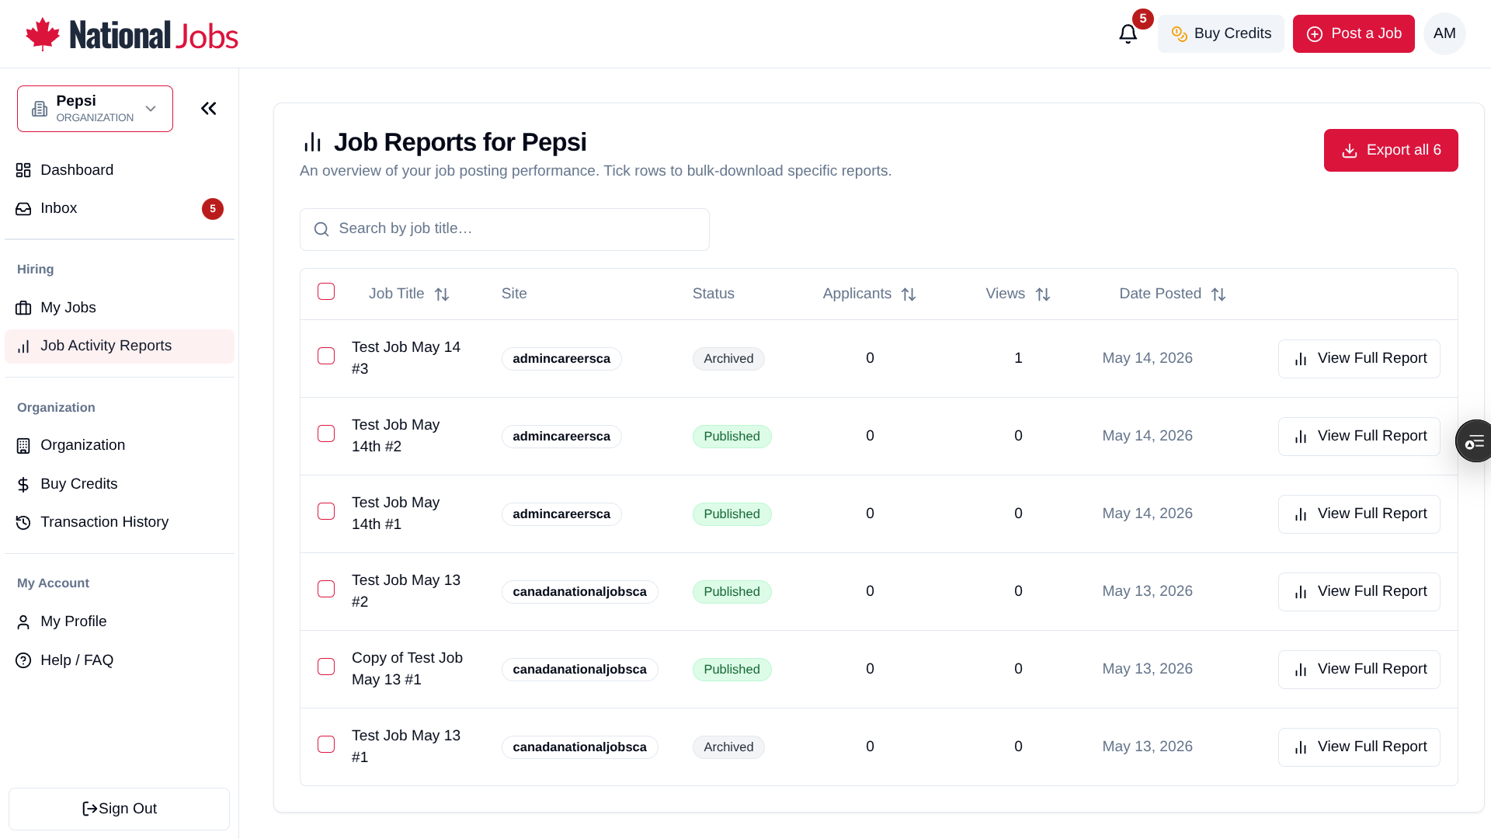This screenshot has width=1491, height=839.
Task: Click Archived status on Test Job May 13 #1
Action: 728,747
